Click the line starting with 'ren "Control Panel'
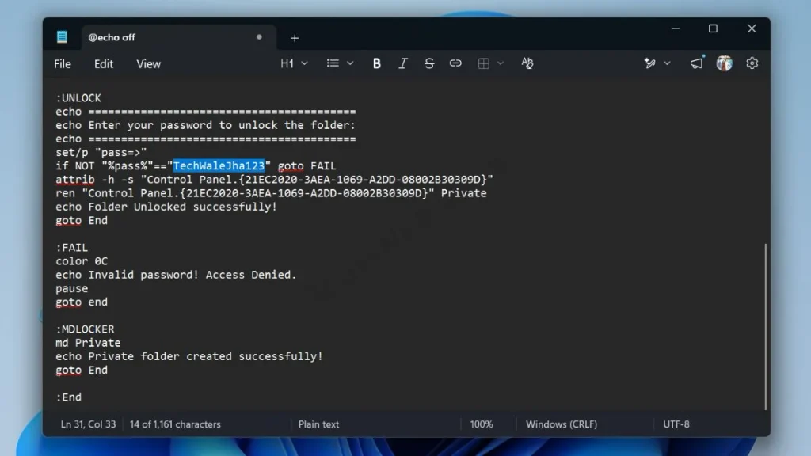This screenshot has height=456, width=811. point(271,193)
